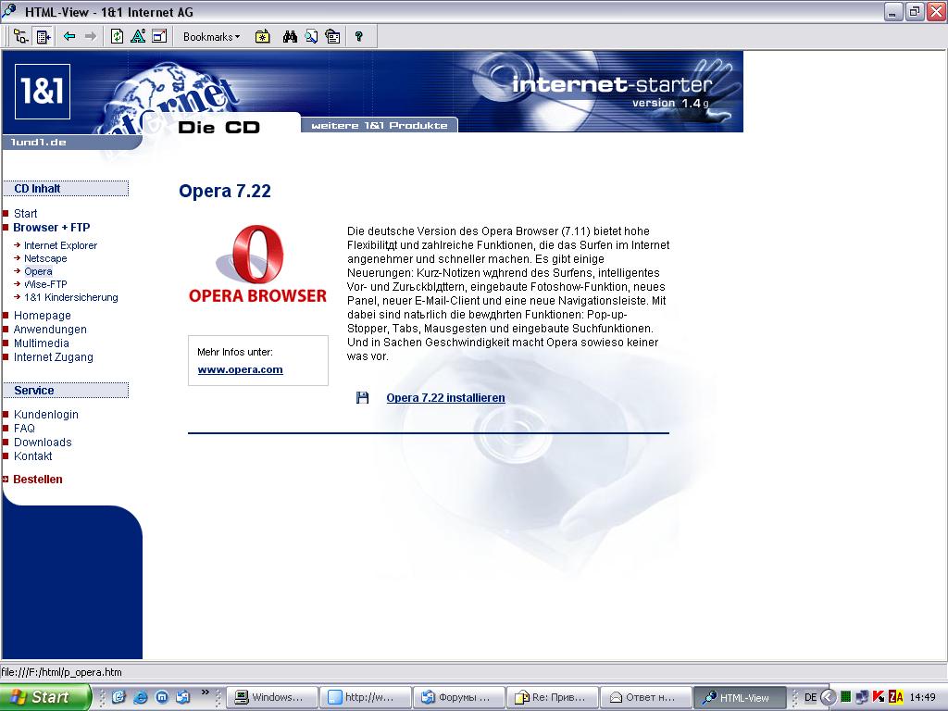Open help with the question mark icon

click(359, 37)
